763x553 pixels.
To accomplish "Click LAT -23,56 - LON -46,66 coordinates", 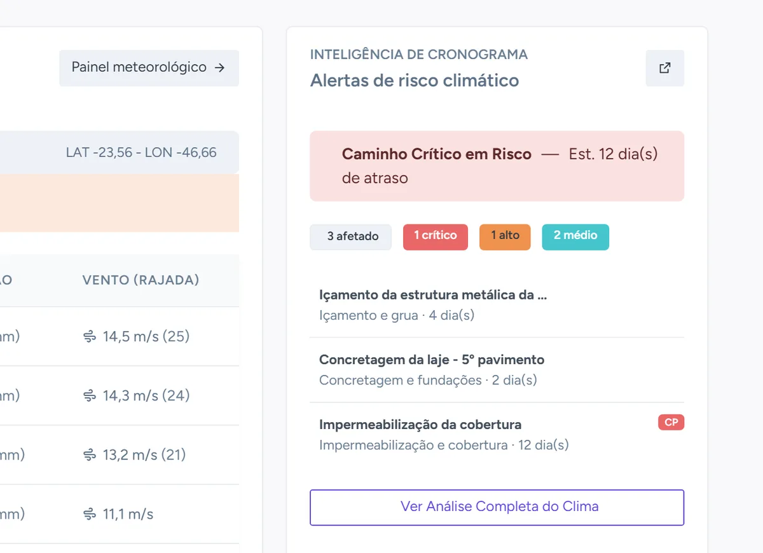I will (x=141, y=153).
